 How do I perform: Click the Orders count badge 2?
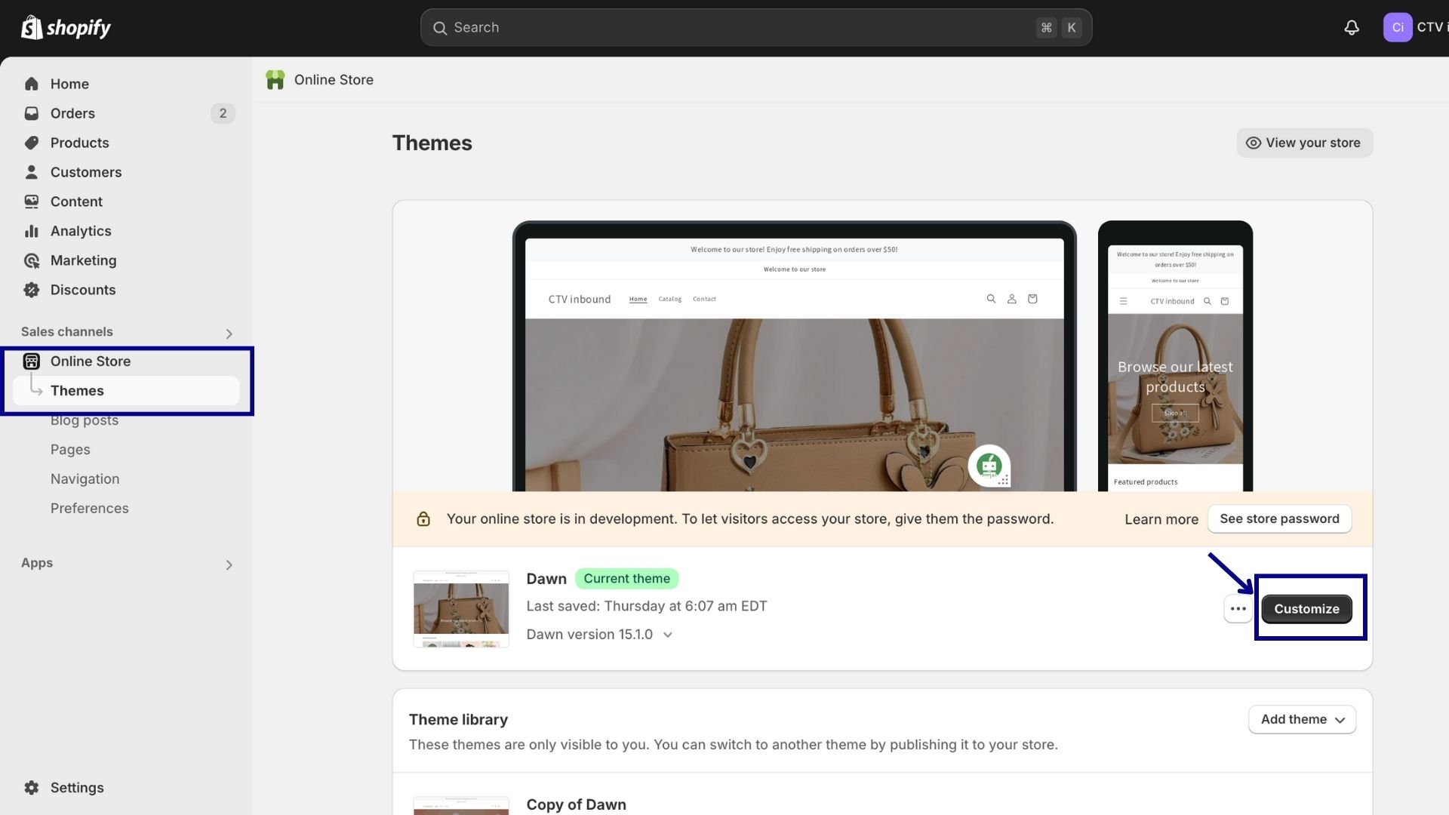[223, 113]
